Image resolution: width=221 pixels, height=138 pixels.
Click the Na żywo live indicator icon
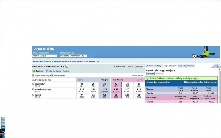tap(34, 71)
